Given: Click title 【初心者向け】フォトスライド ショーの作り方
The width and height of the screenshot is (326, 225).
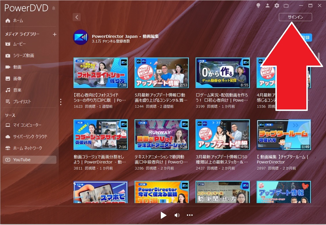Looking at the screenshot, I should click(x=100, y=98).
